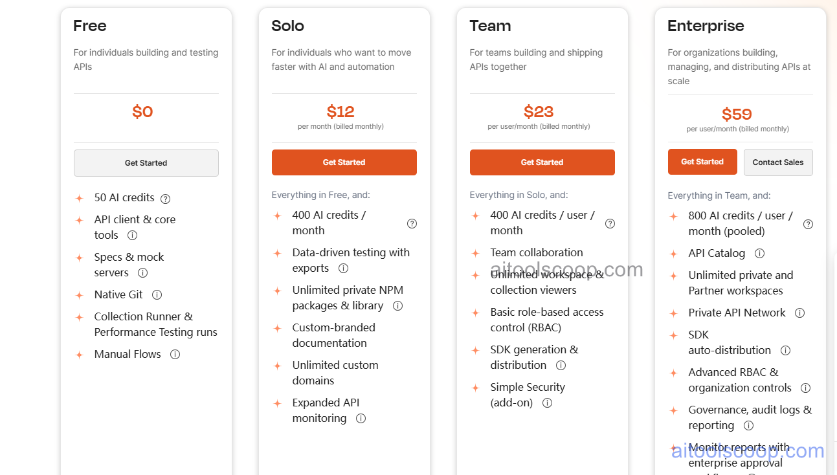Open help icon for 800 AI credits pooled
This screenshot has height=475, width=837.
point(808,224)
